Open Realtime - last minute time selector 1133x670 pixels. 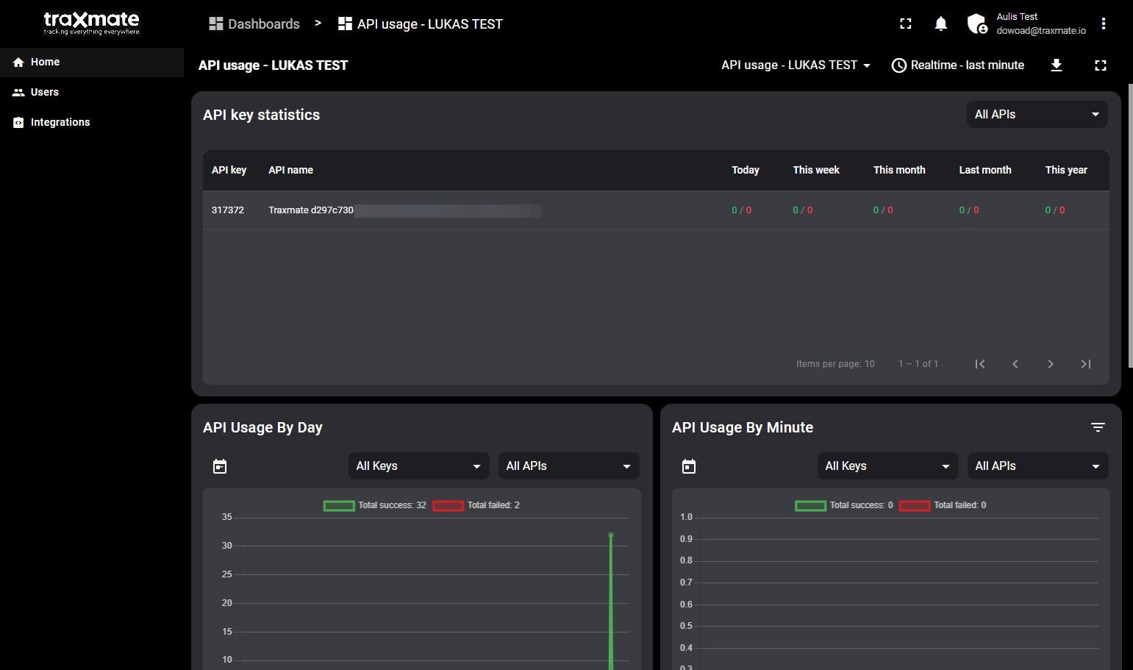[958, 65]
